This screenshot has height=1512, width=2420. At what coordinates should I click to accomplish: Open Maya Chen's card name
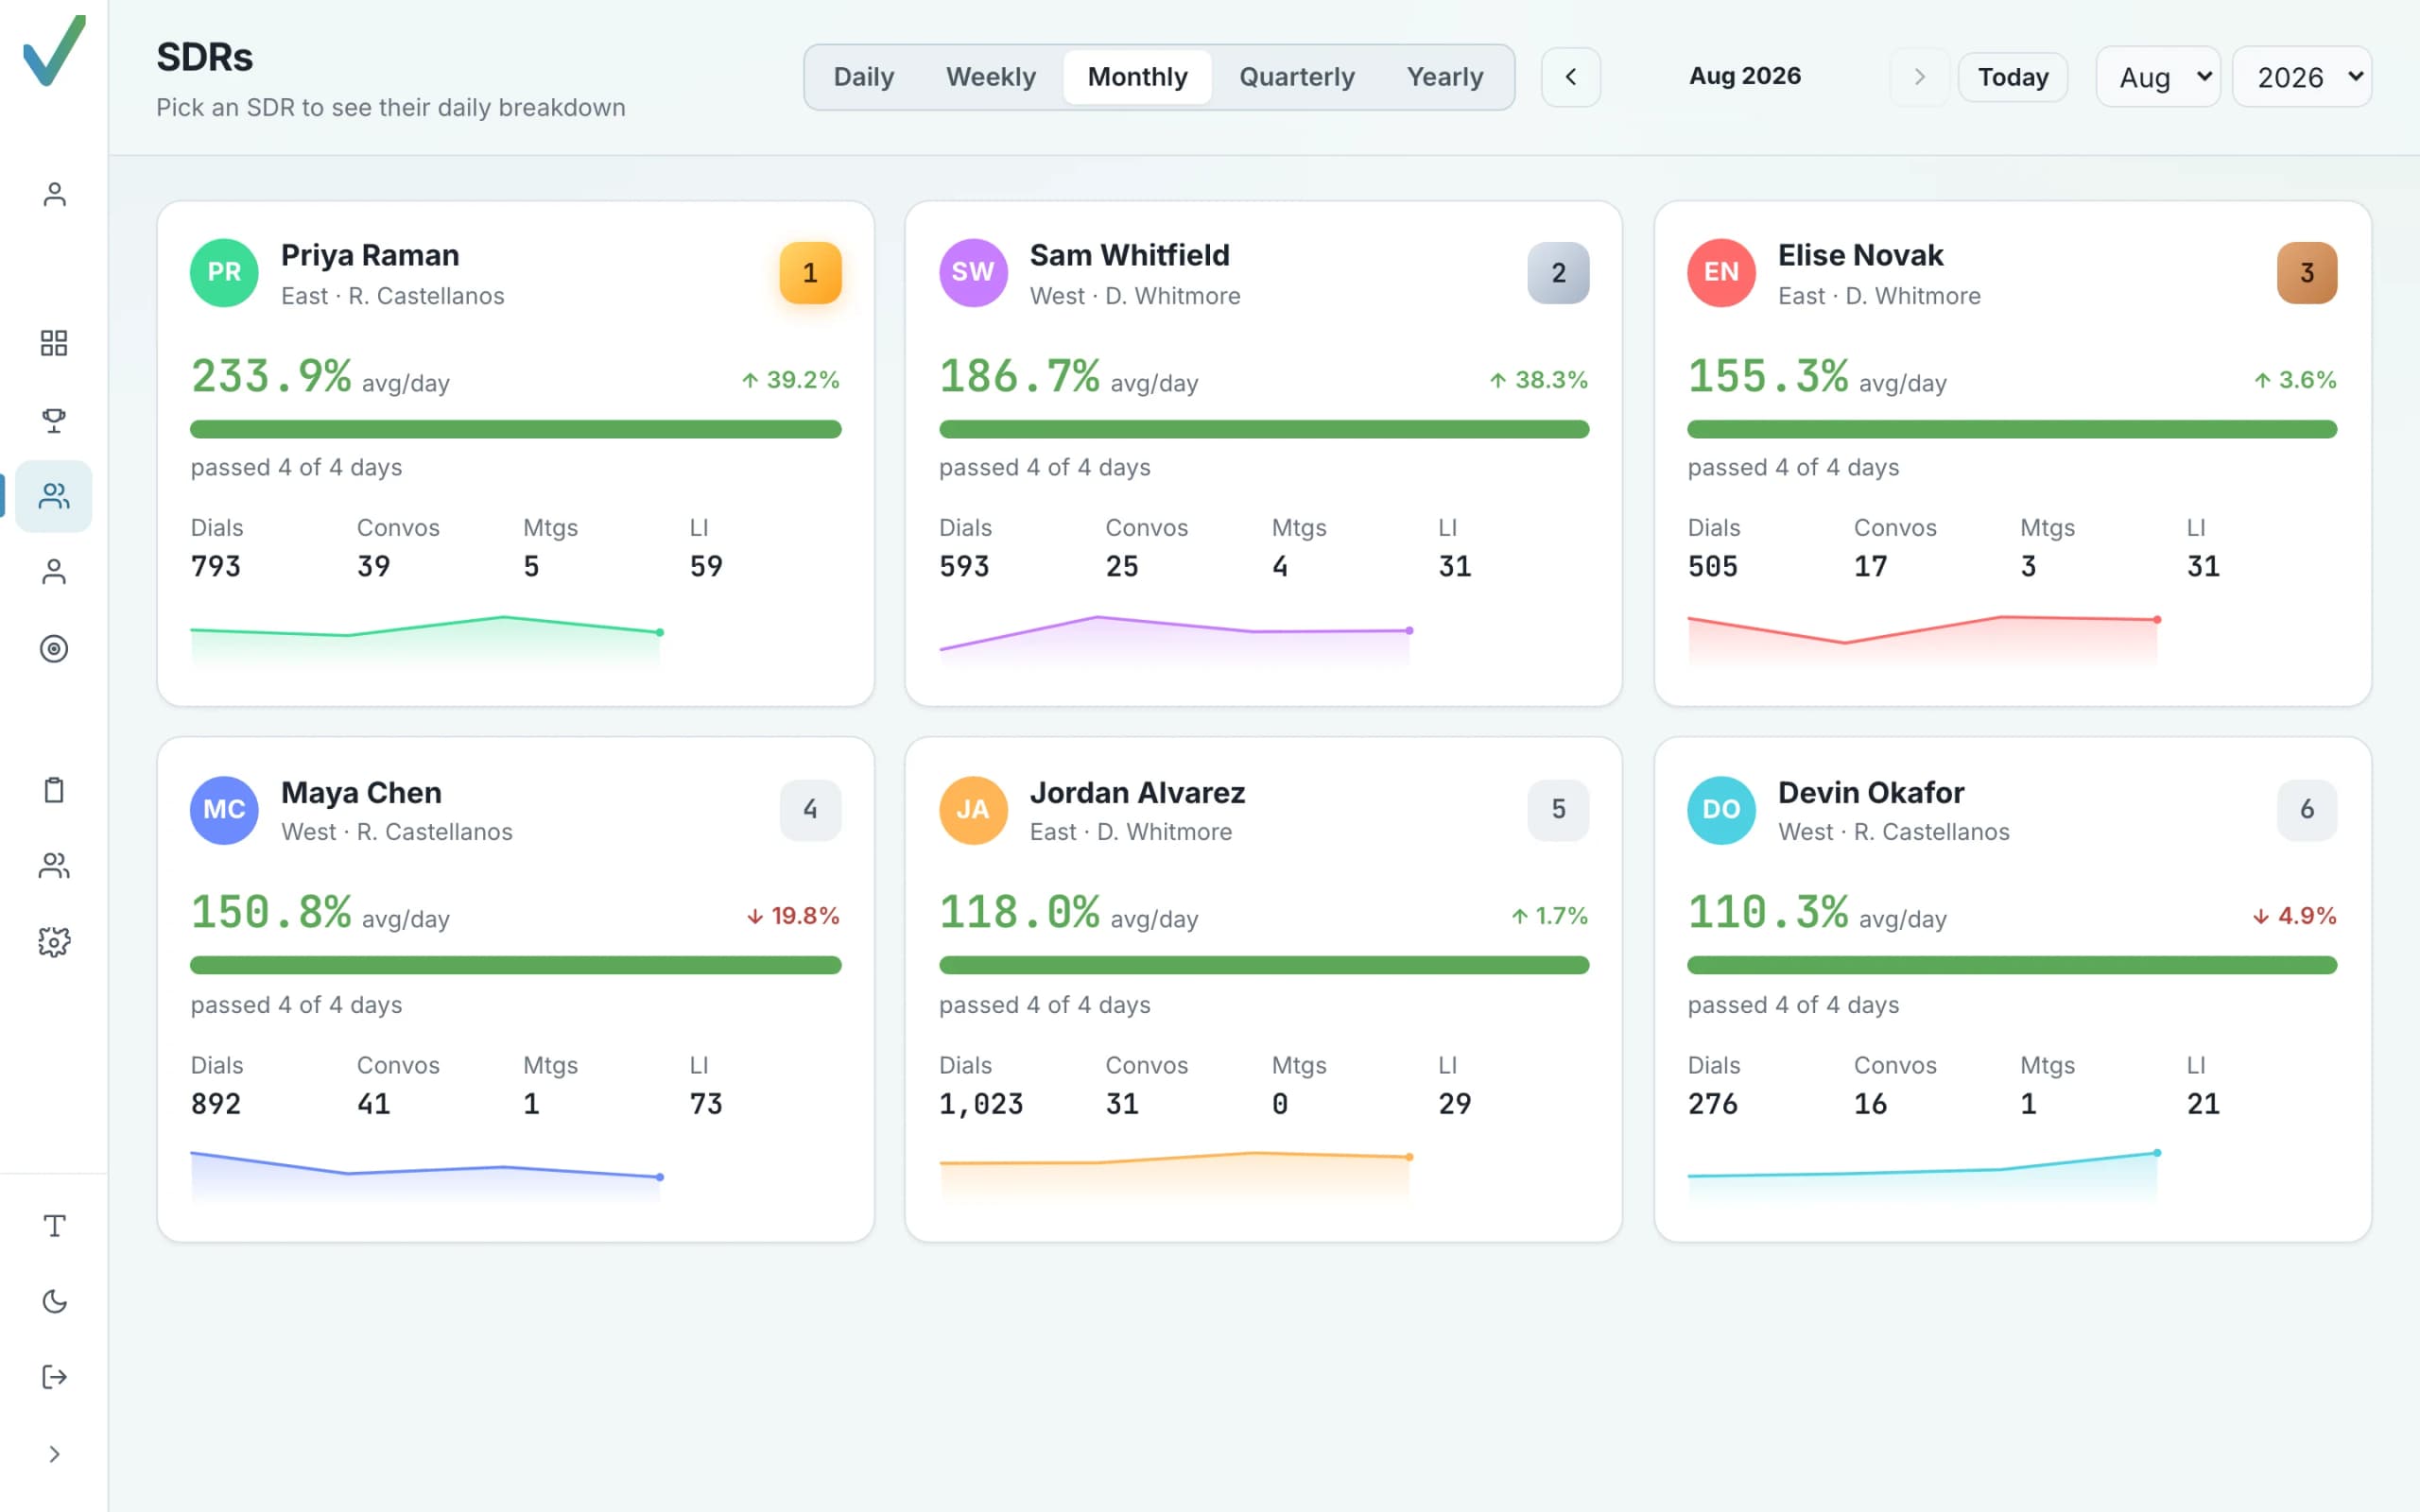coord(361,792)
